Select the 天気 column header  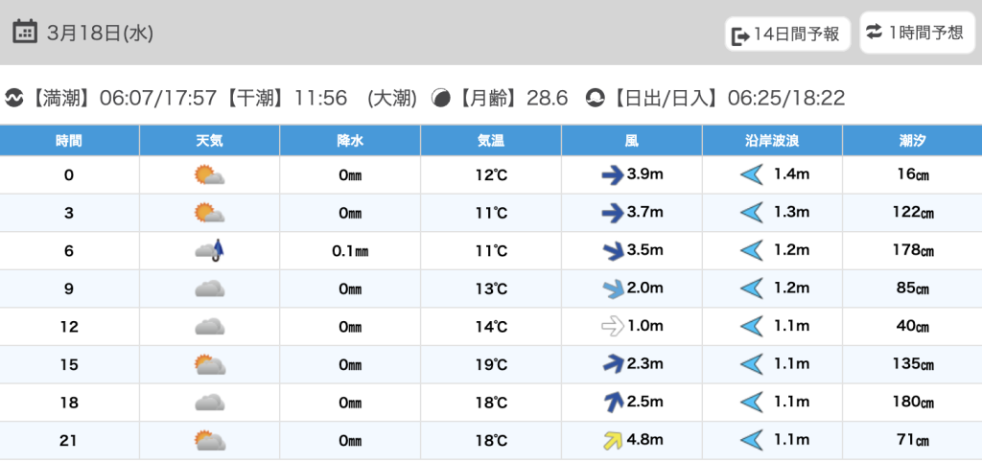pyautogui.click(x=209, y=141)
